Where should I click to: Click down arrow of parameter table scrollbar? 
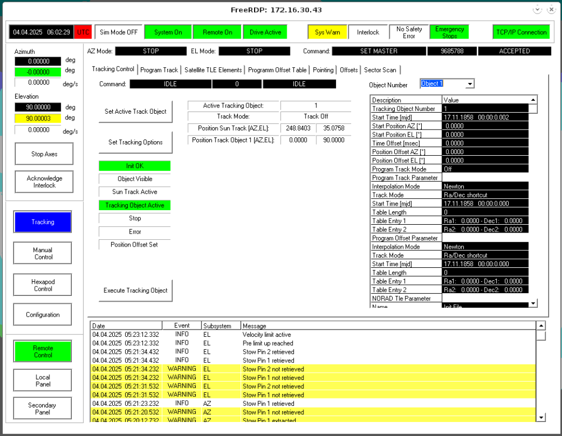pyautogui.click(x=533, y=303)
